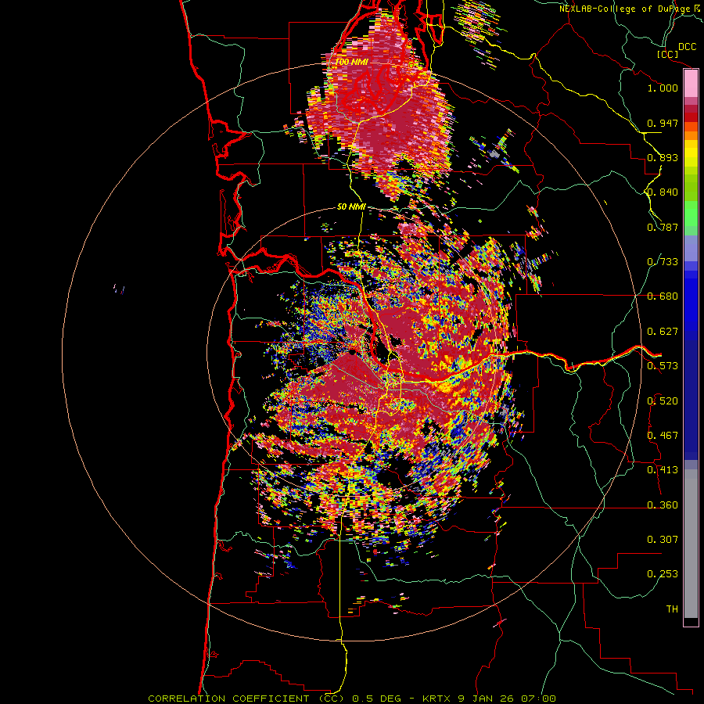Click the 0.787 color scale value
Viewport: 704px width, 704px height.
(663, 227)
